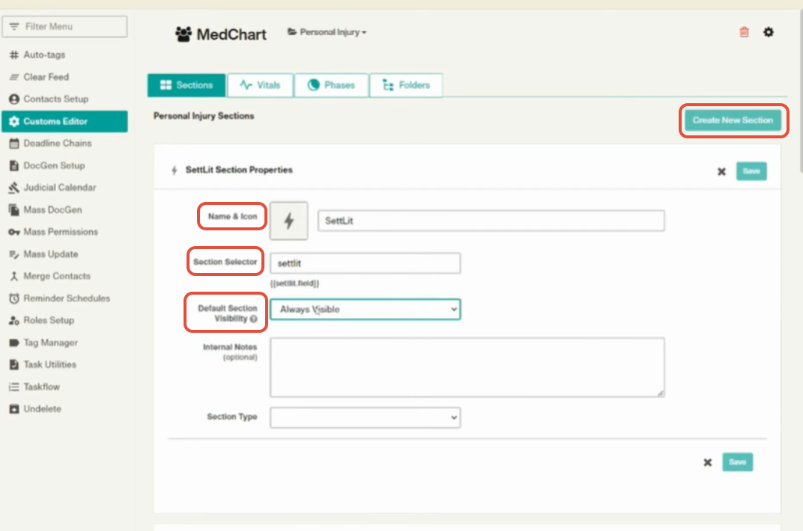Click the page vertical scrollbar
This screenshot has height=531, width=803.
pyautogui.click(x=801, y=92)
